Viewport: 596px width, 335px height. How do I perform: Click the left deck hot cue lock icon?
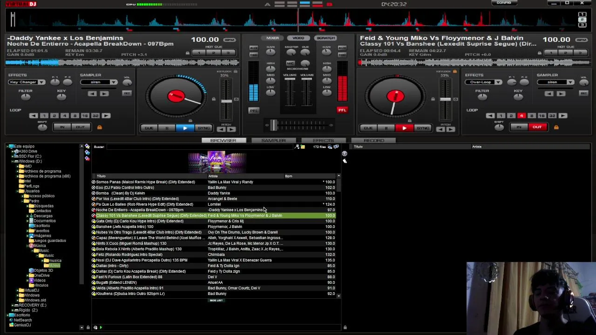[x=188, y=53]
